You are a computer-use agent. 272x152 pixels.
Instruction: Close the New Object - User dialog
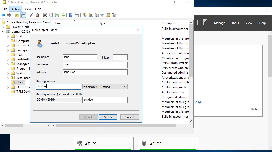pyautogui.click(x=138, y=30)
